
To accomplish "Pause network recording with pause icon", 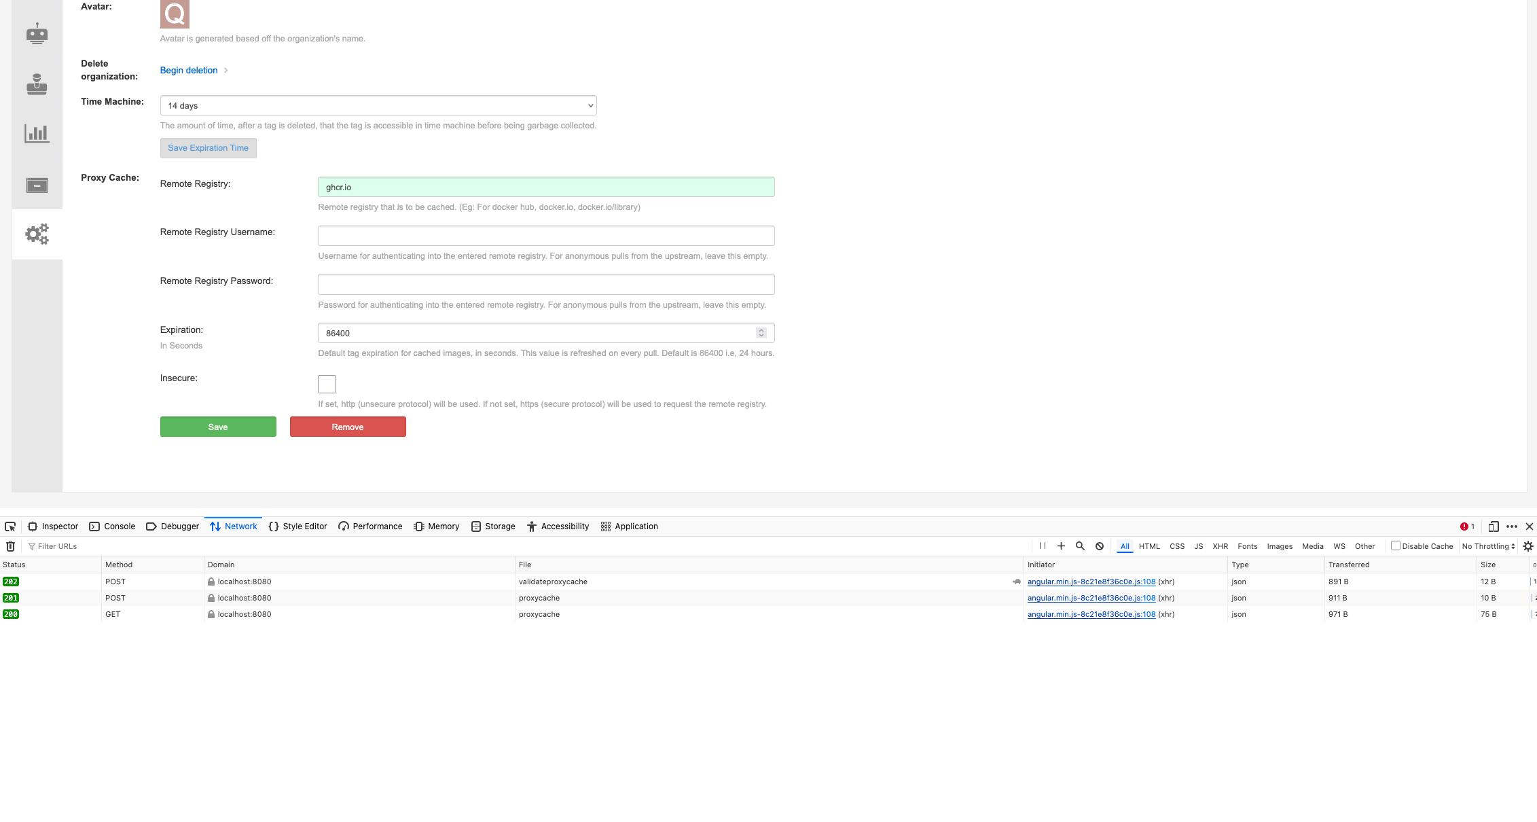I will (1043, 546).
